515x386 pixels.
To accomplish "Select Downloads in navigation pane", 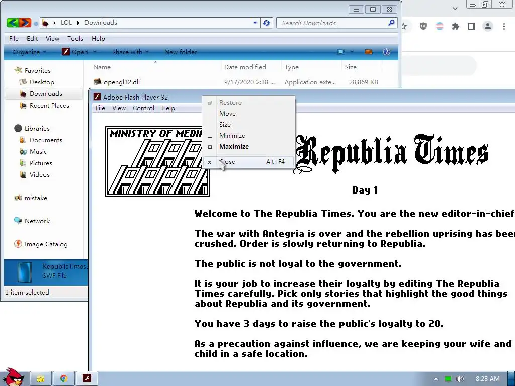I will point(46,93).
